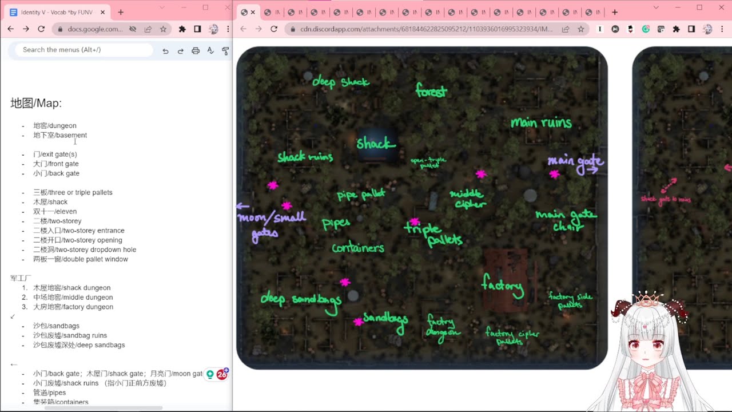Open the three-dot Chrome menu in left window
This screenshot has height=412, width=732.
click(228, 29)
